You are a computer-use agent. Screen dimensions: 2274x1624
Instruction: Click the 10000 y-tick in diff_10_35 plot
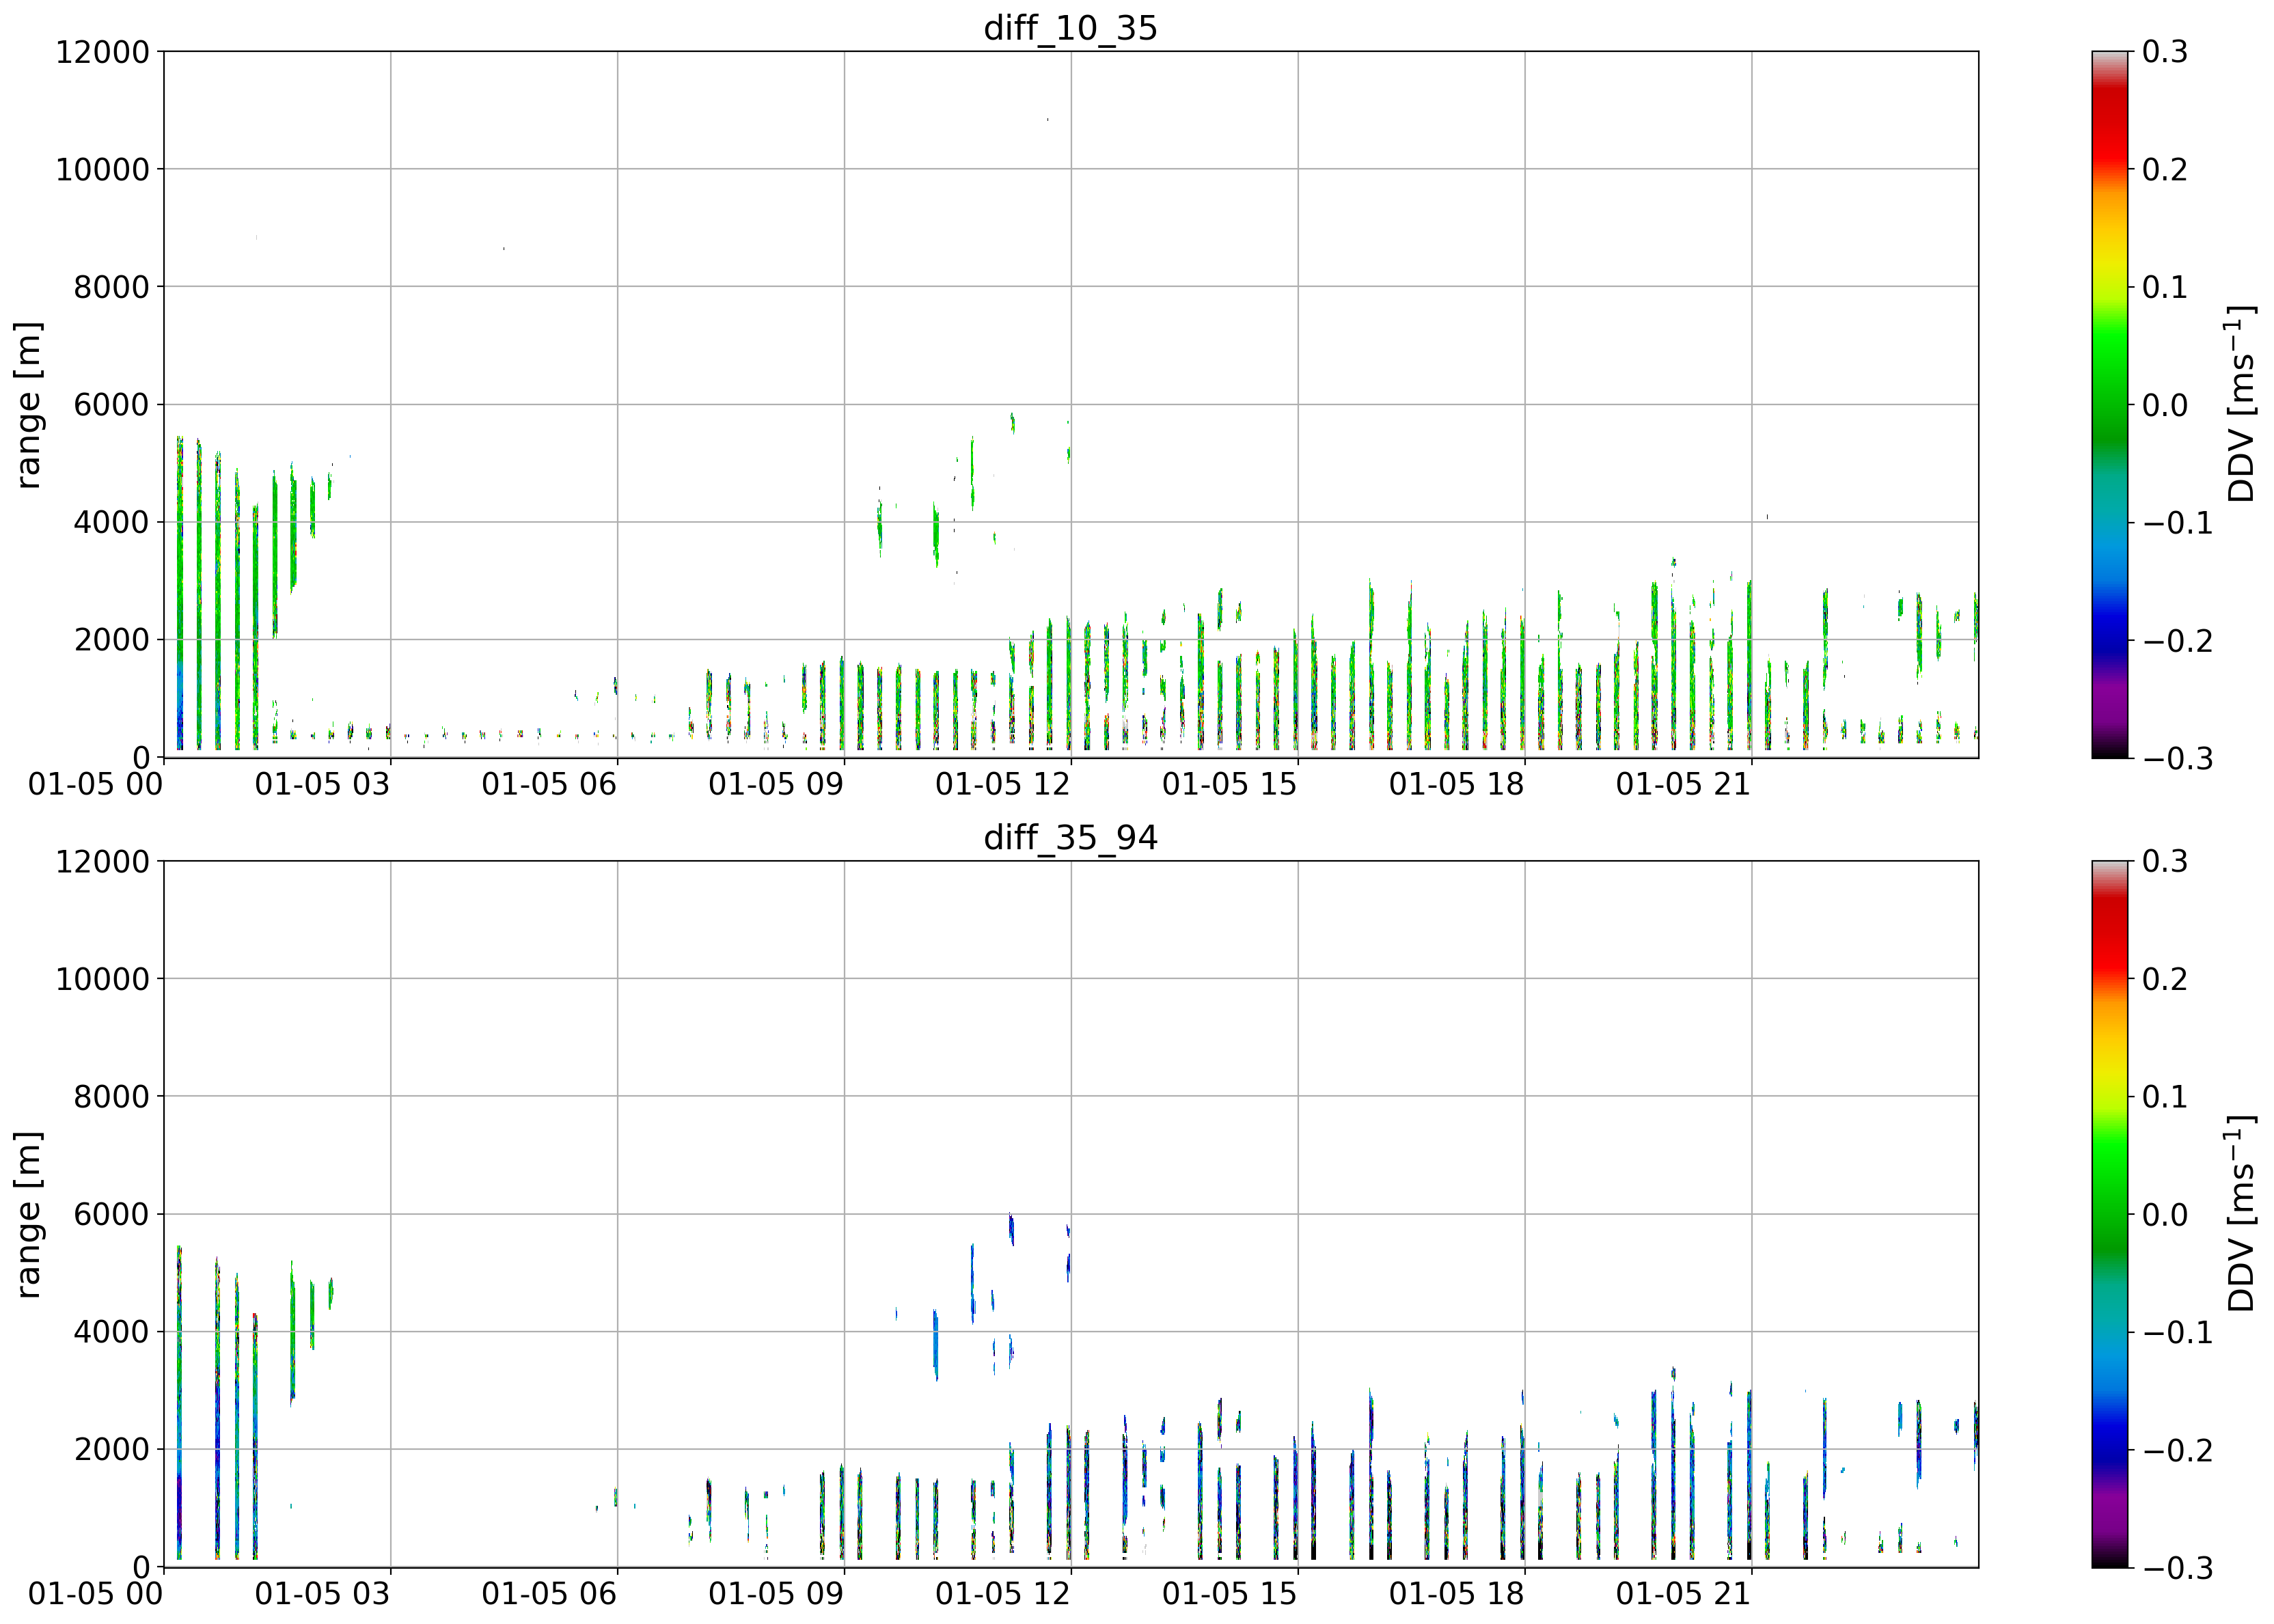click(x=102, y=169)
